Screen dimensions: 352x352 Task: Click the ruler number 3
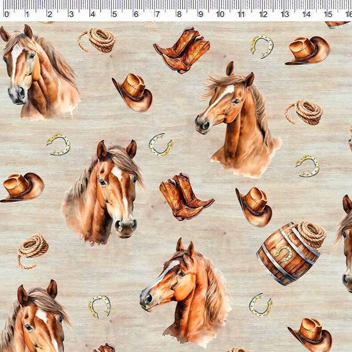71,14
